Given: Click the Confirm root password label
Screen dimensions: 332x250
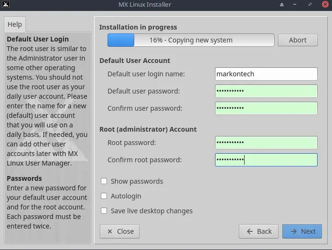Looking at the screenshot, I should pyautogui.click(x=145, y=160).
